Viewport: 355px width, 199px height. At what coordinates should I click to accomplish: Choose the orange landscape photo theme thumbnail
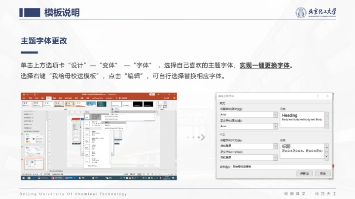[70, 104]
